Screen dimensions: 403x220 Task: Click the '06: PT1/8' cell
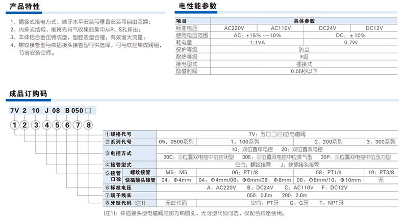point(245,172)
